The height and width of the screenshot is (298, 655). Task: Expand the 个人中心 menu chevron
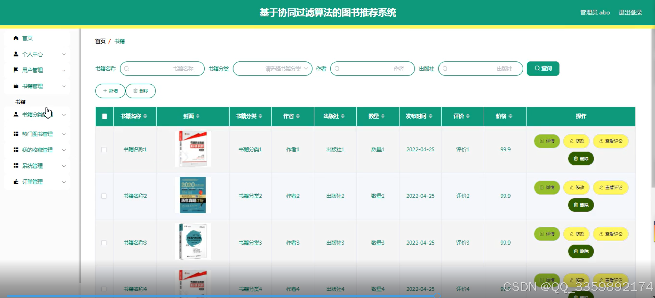pyautogui.click(x=64, y=54)
